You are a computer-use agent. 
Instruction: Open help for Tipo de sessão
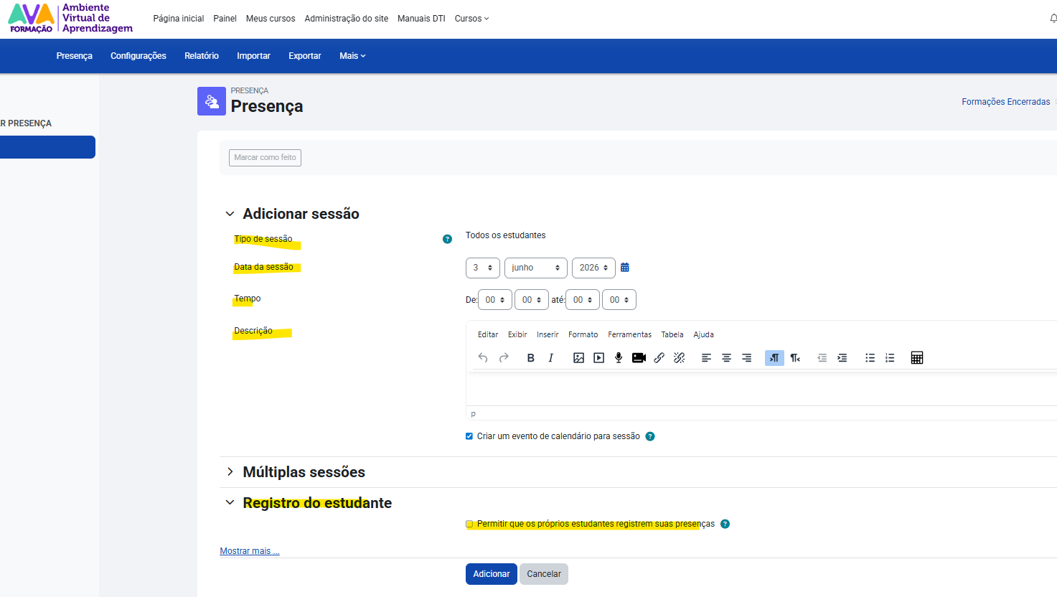click(447, 239)
